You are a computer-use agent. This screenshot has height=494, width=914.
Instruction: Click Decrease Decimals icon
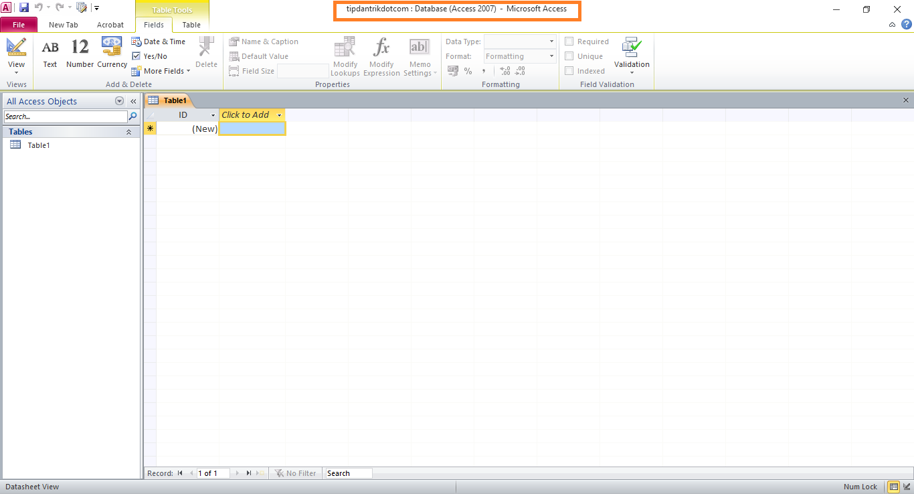pos(521,71)
